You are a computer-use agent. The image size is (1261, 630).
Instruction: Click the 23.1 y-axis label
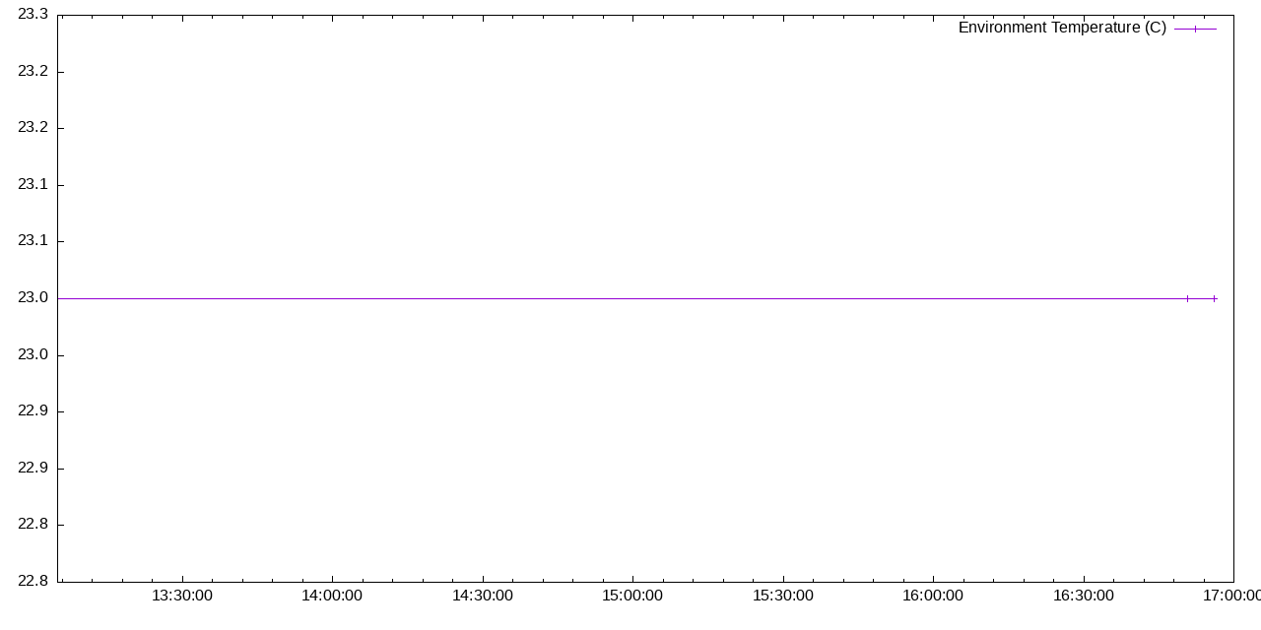coord(33,183)
